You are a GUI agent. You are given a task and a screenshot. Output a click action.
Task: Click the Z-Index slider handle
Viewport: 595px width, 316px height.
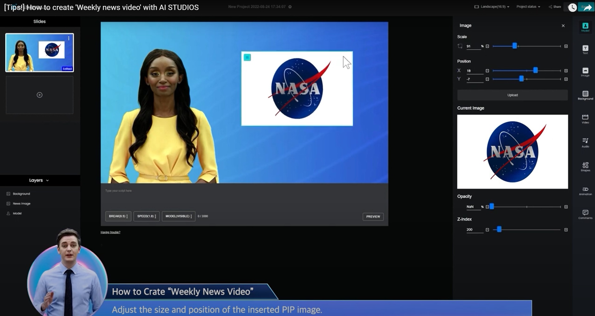tap(499, 229)
